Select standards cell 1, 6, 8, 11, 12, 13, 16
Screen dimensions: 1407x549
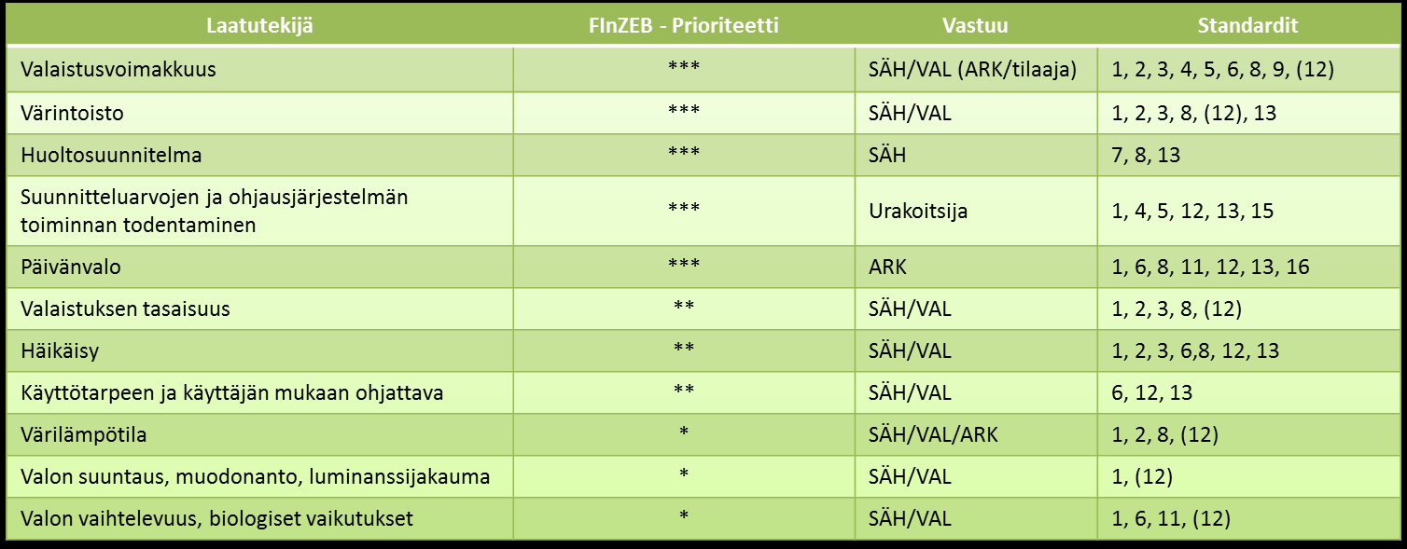[1247, 268]
